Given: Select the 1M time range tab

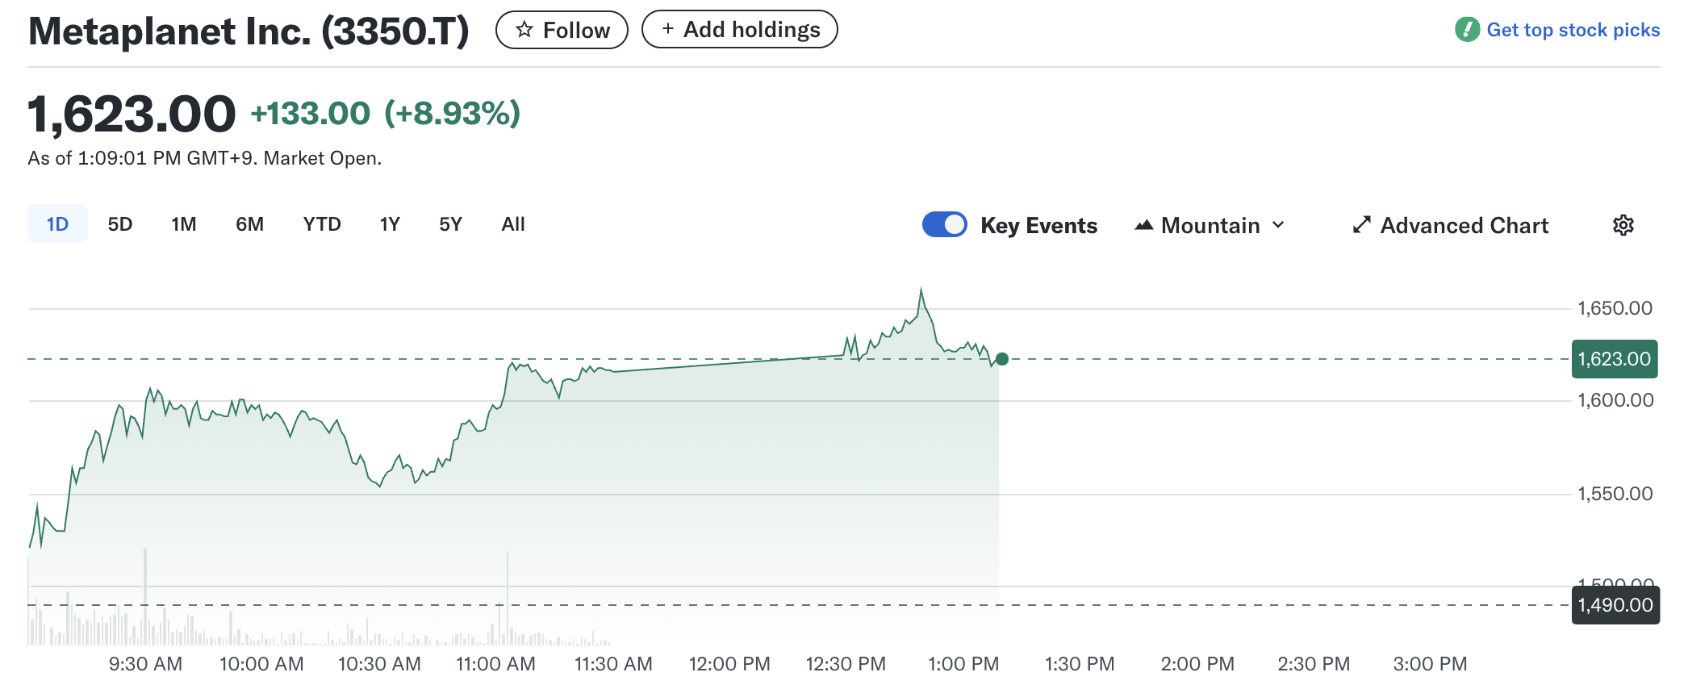Looking at the screenshot, I should 184,224.
